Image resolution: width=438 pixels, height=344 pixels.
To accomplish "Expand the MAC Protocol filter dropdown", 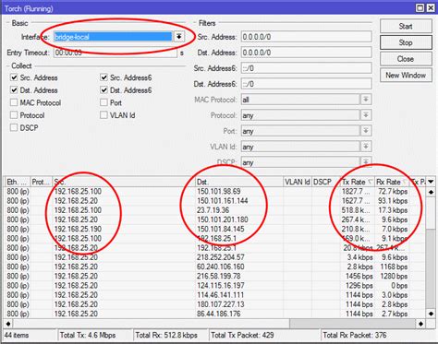I will tap(366, 100).
